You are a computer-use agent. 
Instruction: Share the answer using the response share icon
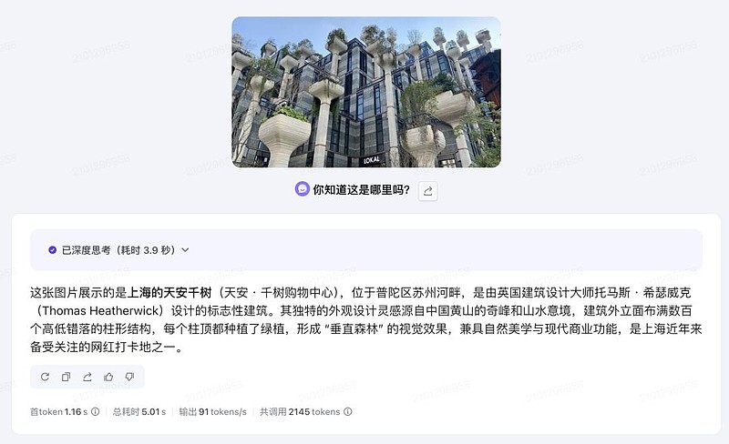click(87, 377)
